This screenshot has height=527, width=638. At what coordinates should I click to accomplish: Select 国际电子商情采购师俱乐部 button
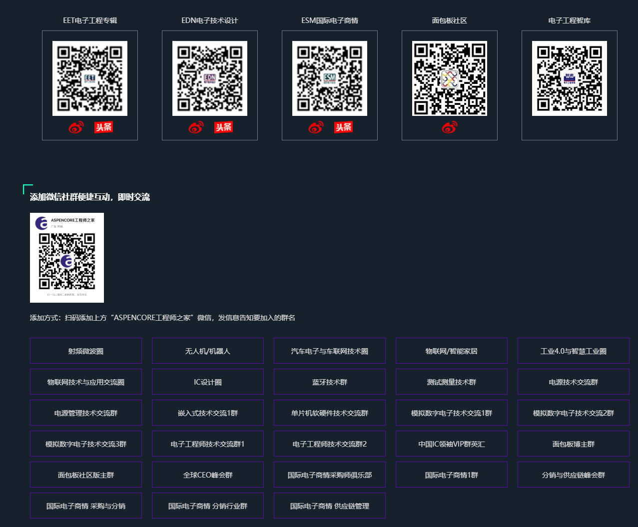click(330, 475)
